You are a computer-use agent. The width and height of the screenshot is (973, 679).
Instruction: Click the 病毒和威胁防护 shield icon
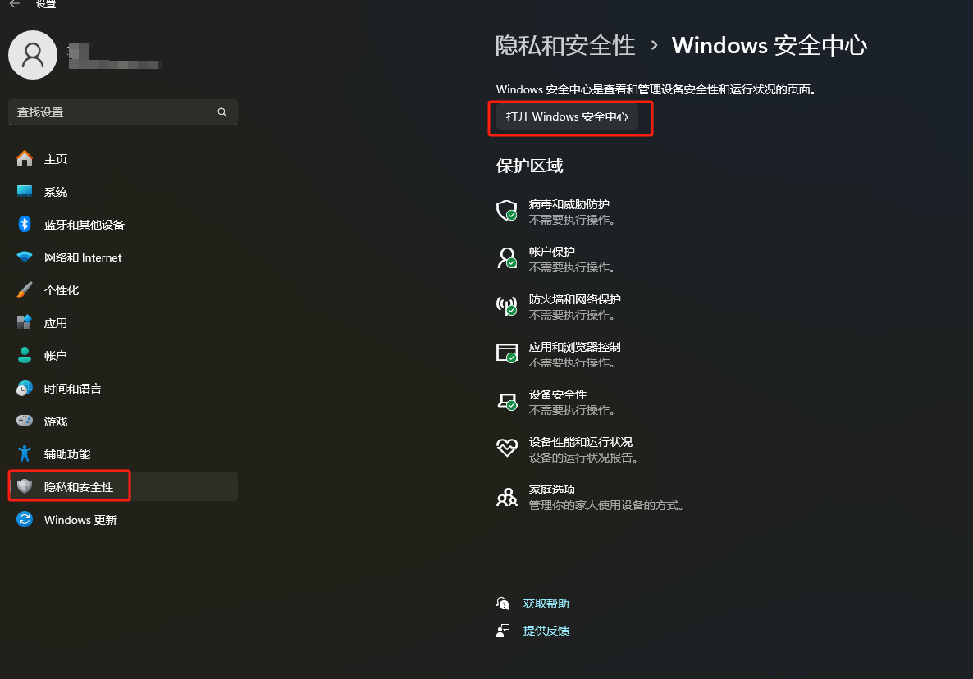click(507, 210)
